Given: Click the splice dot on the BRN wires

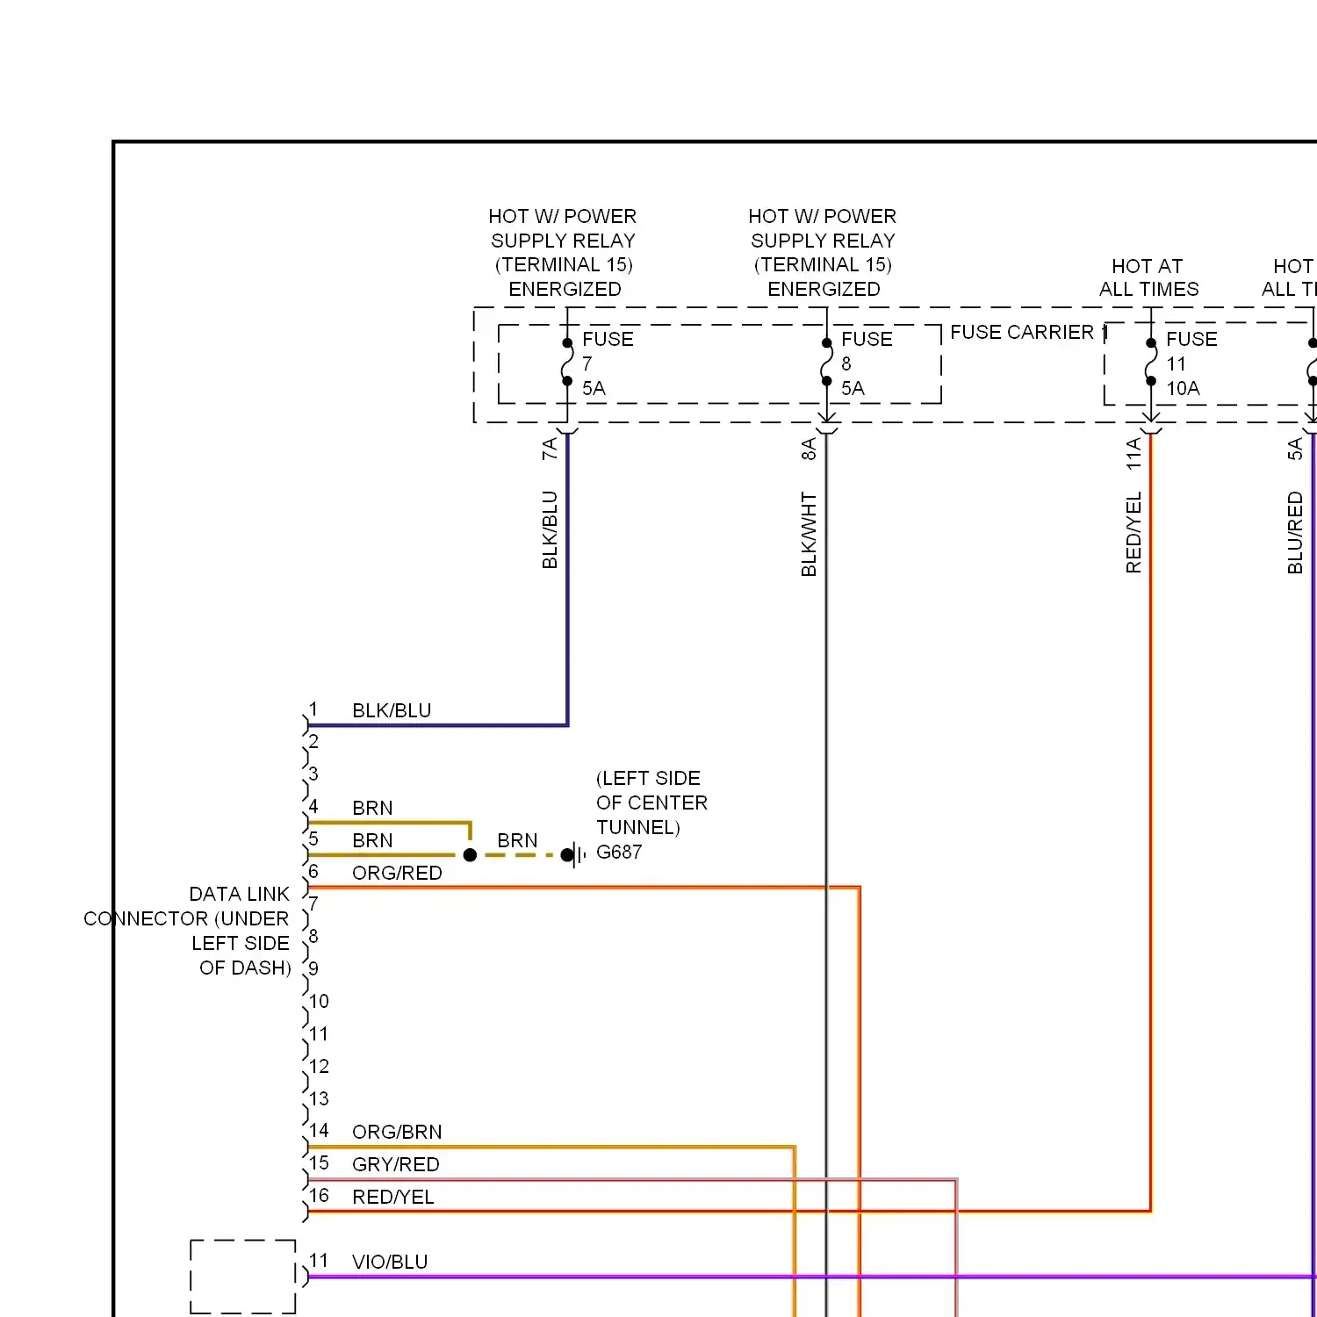Looking at the screenshot, I should click(x=470, y=854).
